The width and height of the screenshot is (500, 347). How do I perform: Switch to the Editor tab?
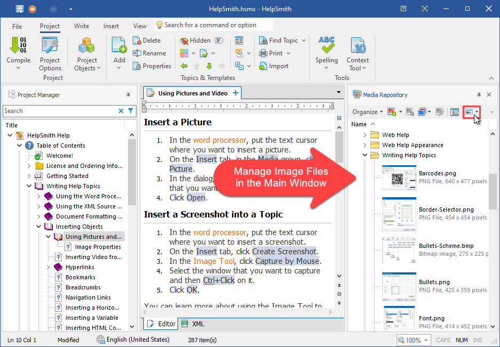click(162, 324)
